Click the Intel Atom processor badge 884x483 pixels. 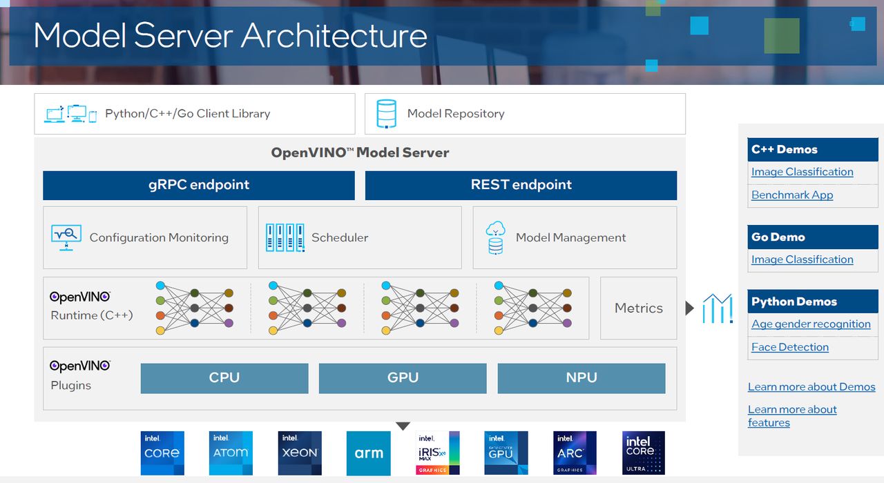click(231, 453)
